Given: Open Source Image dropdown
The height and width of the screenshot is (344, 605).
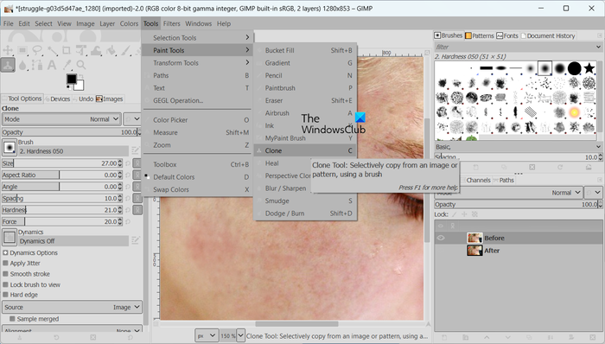Looking at the screenshot, I should coord(72,307).
